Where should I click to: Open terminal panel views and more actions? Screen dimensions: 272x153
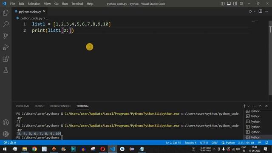click(x=254, y=106)
